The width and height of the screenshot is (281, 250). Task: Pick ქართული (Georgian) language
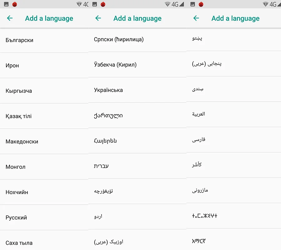tap(137, 115)
